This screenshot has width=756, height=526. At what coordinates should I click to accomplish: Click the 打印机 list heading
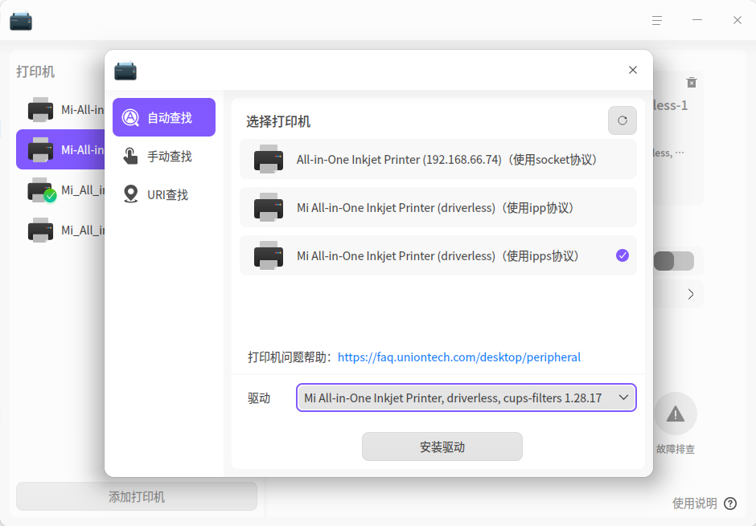[x=35, y=71]
